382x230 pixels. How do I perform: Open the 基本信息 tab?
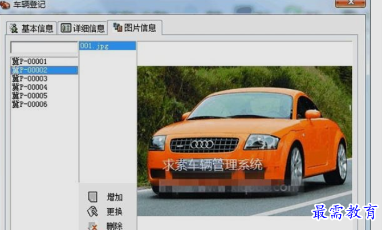coord(32,28)
